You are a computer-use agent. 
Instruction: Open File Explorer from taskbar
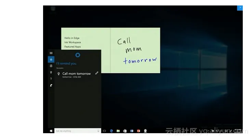click(x=118, y=131)
